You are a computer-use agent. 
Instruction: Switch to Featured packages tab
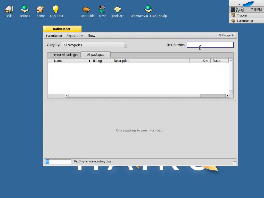pyautogui.click(x=65, y=55)
